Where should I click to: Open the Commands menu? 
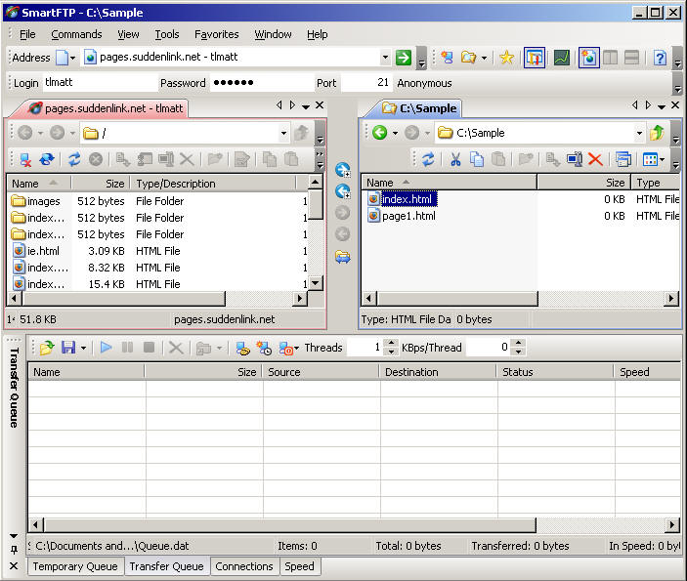[x=76, y=34]
